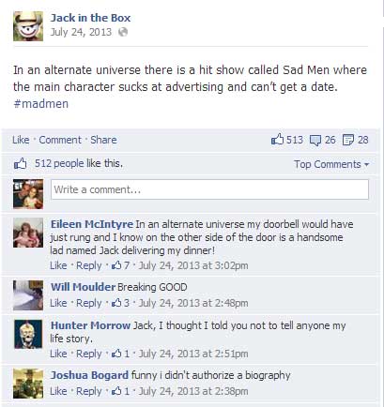The width and height of the screenshot is (384, 407).
Task: Click thumbs-up count 7 on Eileen's comment
Action: coord(120,265)
